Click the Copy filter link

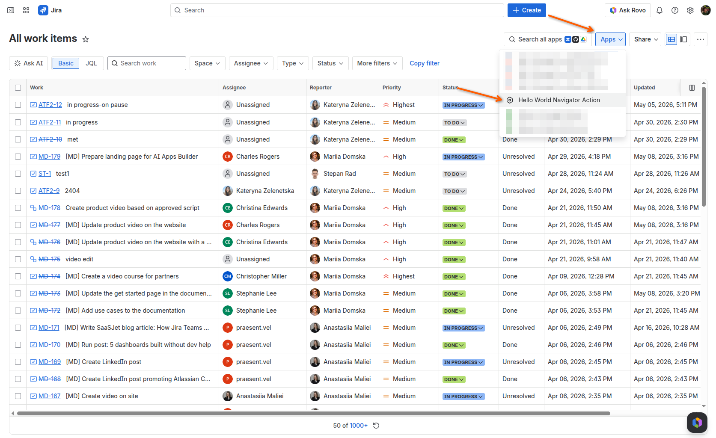(425, 63)
